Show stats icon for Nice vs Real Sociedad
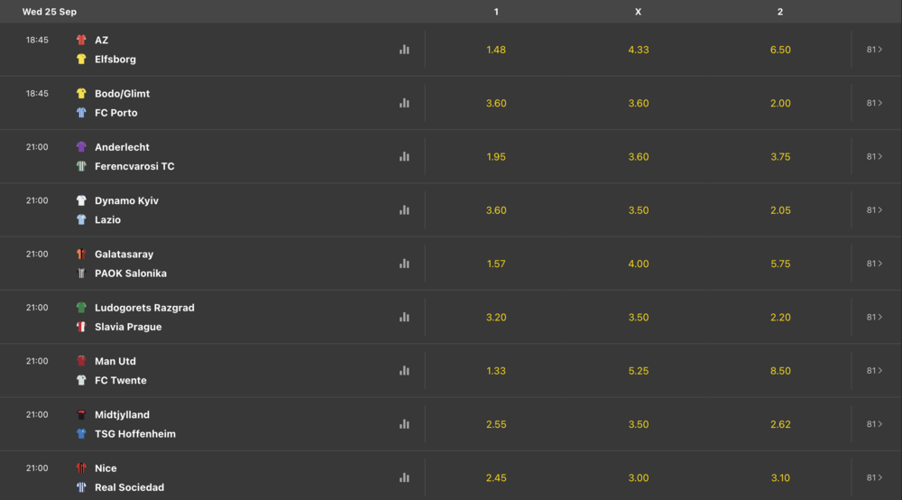This screenshot has width=902, height=500. [404, 477]
